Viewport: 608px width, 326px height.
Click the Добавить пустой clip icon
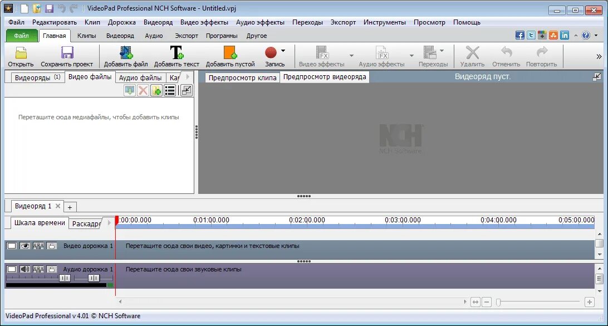tap(231, 52)
